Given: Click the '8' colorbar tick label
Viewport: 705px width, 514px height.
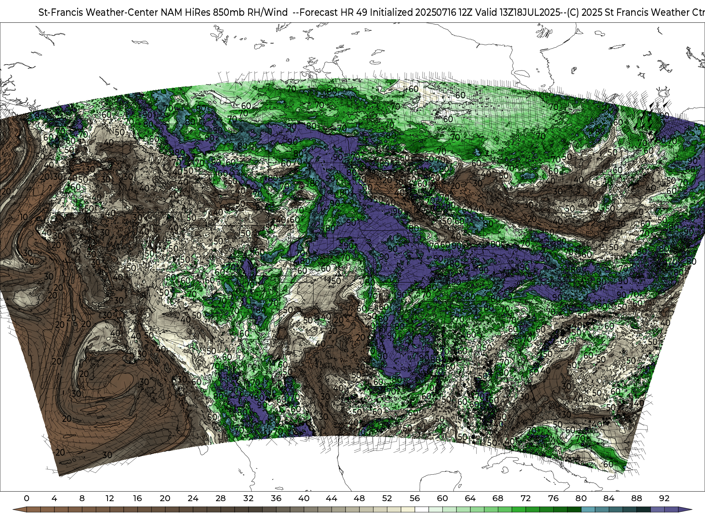Looking at the screenshot, I should [x=82, y=499].
